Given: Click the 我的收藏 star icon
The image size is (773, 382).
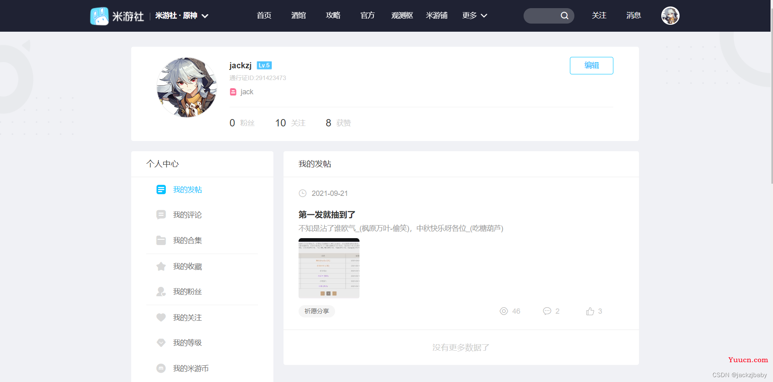Looking at the screenshot, I should pos(161,266).
